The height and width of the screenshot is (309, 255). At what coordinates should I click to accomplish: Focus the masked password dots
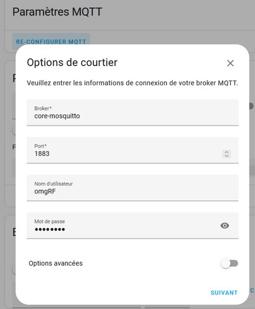pyautogui.click(x=50, y=229)
